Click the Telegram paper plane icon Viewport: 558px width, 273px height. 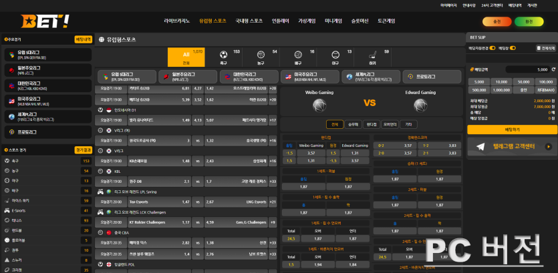point(480,146)
